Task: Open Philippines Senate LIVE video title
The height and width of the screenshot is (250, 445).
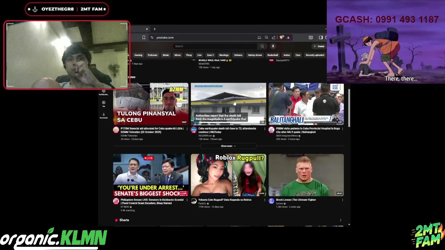Action: tap(152, 201)
